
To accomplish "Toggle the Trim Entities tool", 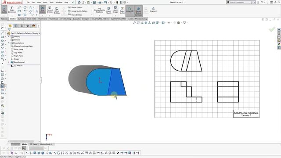I will [x=43, y=10].
